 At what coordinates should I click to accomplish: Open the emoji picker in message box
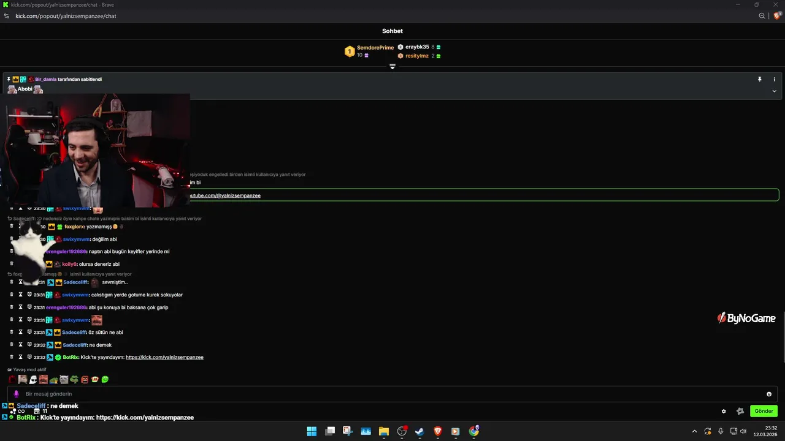(768, 394)
